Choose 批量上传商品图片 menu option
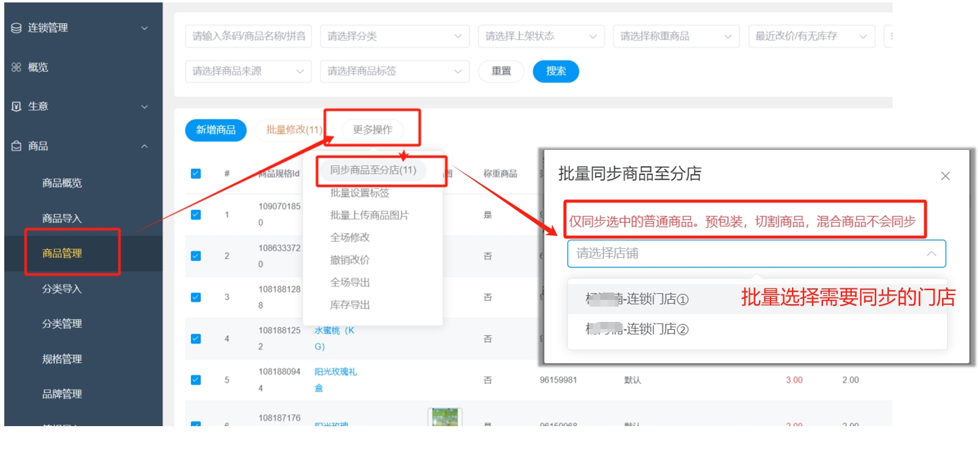Viewport: 978px width, 470px height. 369,215
